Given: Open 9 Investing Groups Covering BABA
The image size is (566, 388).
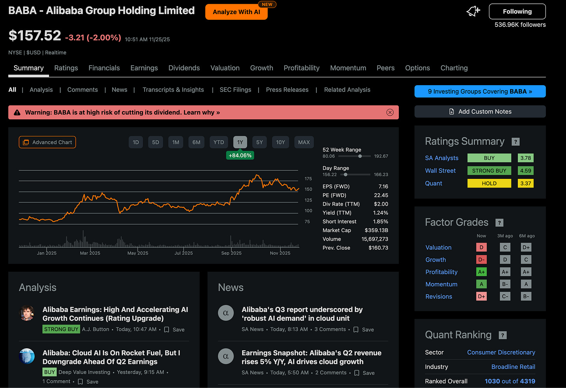Looking at the screenshot, I should pyautogui.click(x=480, y=91).
